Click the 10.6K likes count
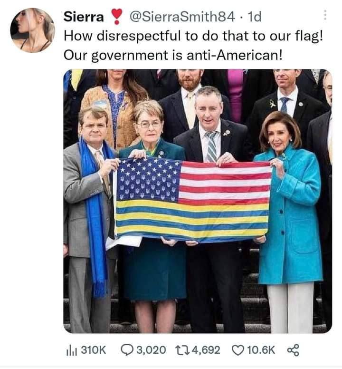This screenshot has height=369, width=342. [261, 350]
